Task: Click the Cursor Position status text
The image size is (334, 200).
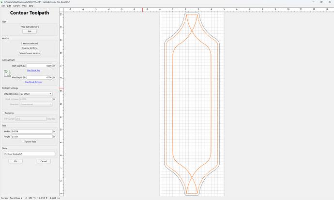Action: click(30, 198)
